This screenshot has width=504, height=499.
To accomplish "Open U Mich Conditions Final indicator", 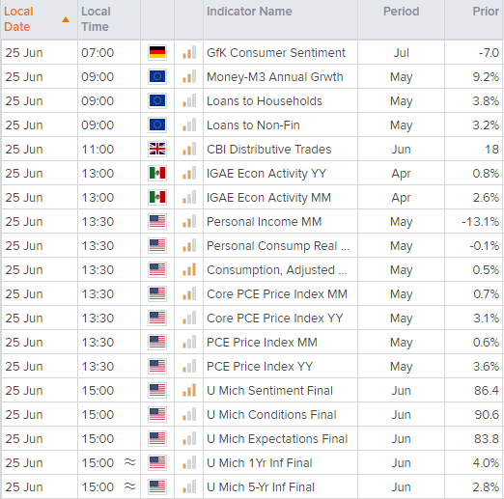I will click(271, 415).
